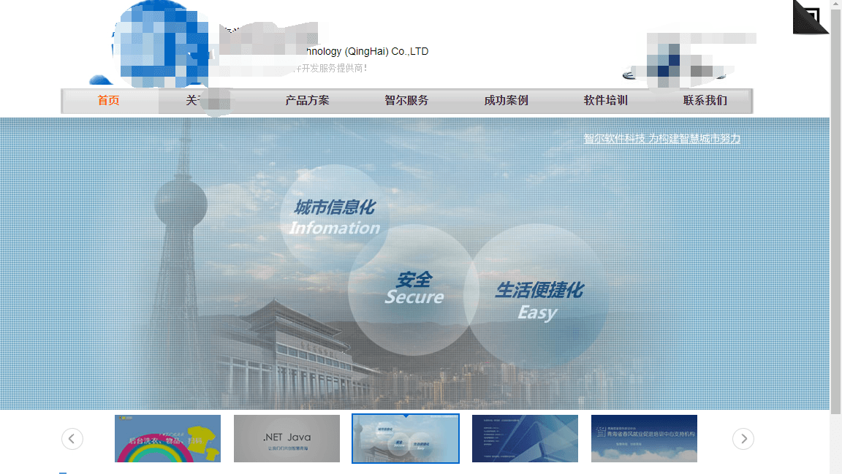Select the 青海省春风就业 training center thumbnail
The width and height of the screenshot is (842, 474).
(644, 439)
